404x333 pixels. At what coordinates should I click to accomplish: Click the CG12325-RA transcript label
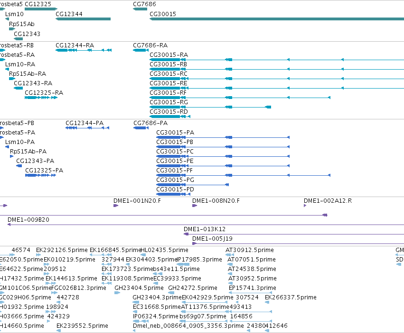[44, 92]
